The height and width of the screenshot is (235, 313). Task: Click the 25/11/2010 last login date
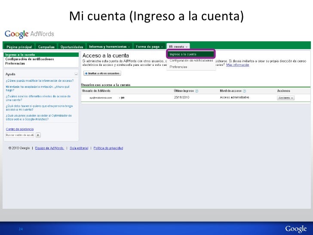coord(181,98)
